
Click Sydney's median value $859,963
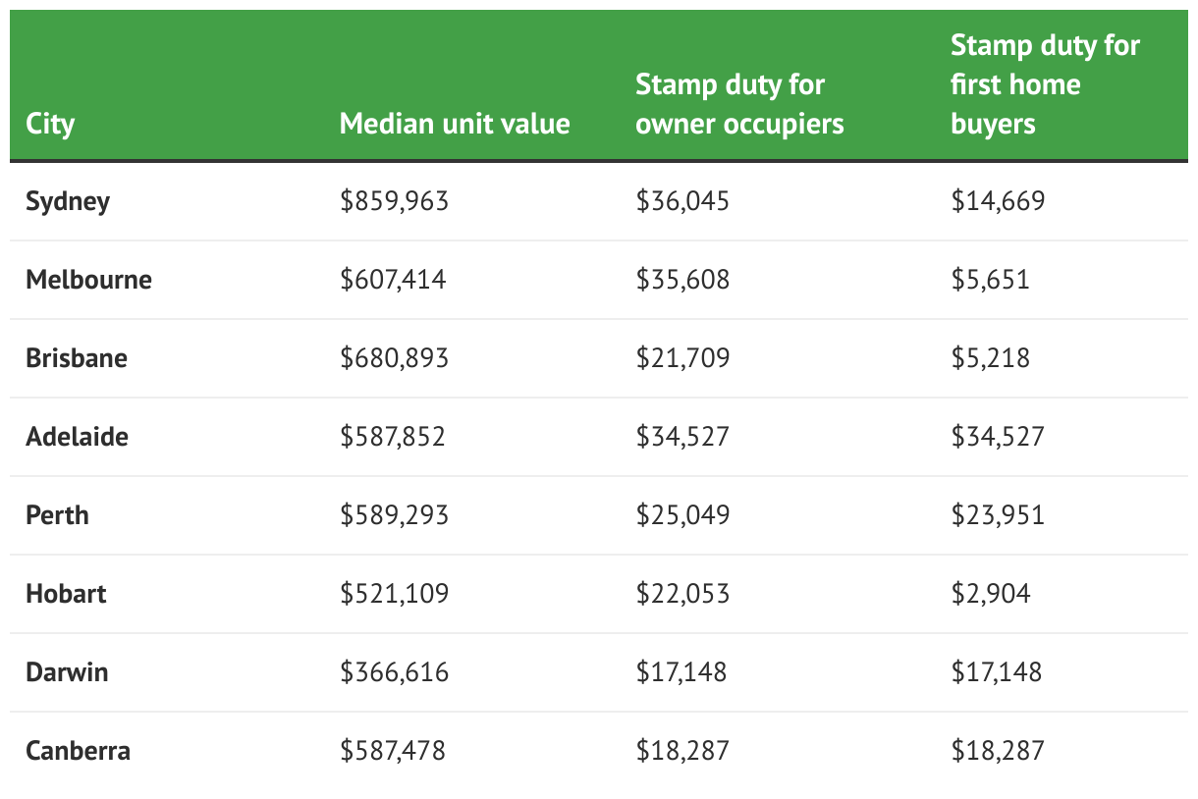(x=394, y=201)
